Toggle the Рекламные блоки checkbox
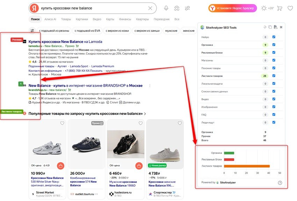 (x=274, y=52)
